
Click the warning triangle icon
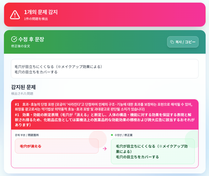coord(15,15)
